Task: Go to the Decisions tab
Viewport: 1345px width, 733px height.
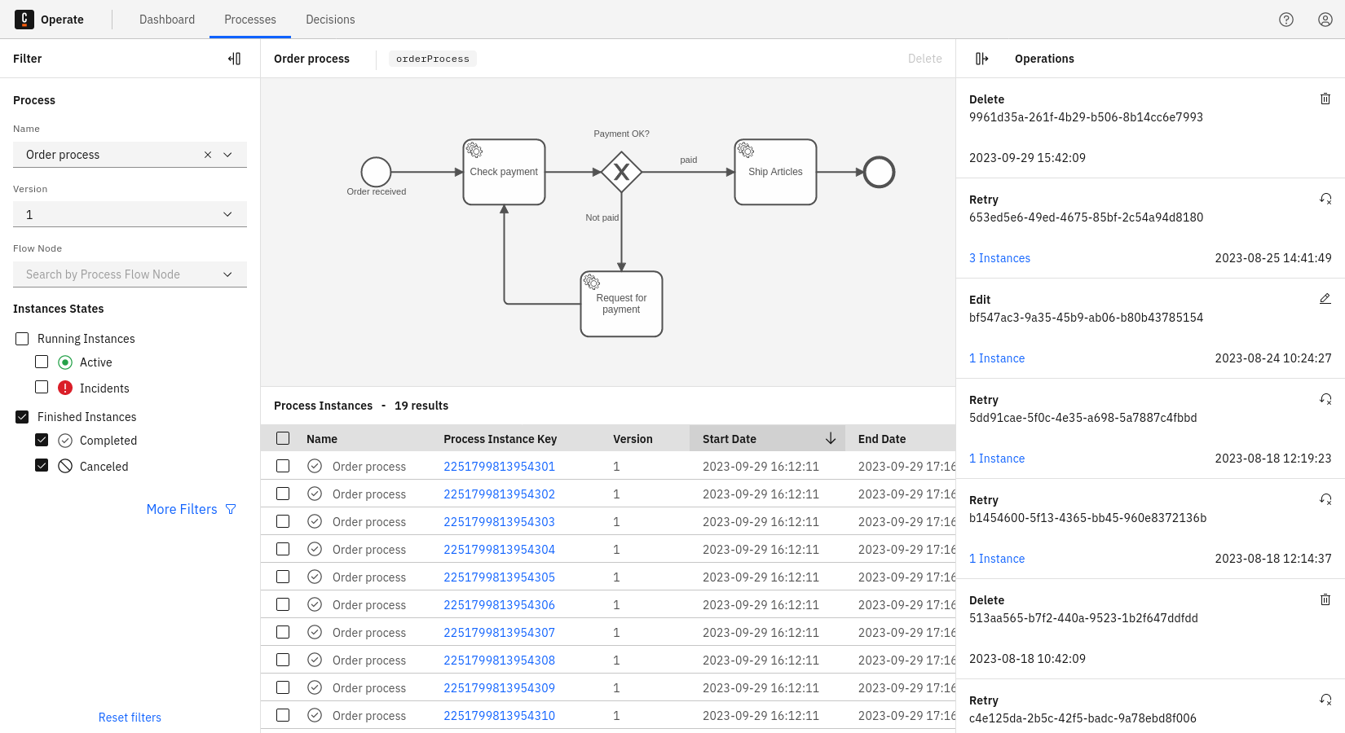Action: click(330, 20)
